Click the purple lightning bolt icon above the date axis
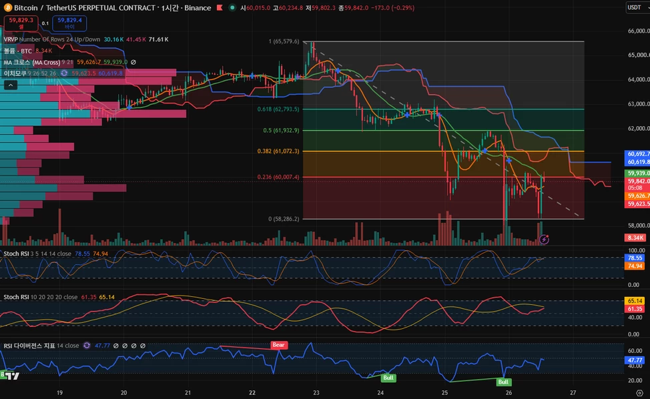The image size is (650, 399). [x=544, y=240]
